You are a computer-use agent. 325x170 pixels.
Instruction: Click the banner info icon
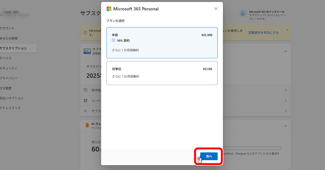click(x=85, y=33)
